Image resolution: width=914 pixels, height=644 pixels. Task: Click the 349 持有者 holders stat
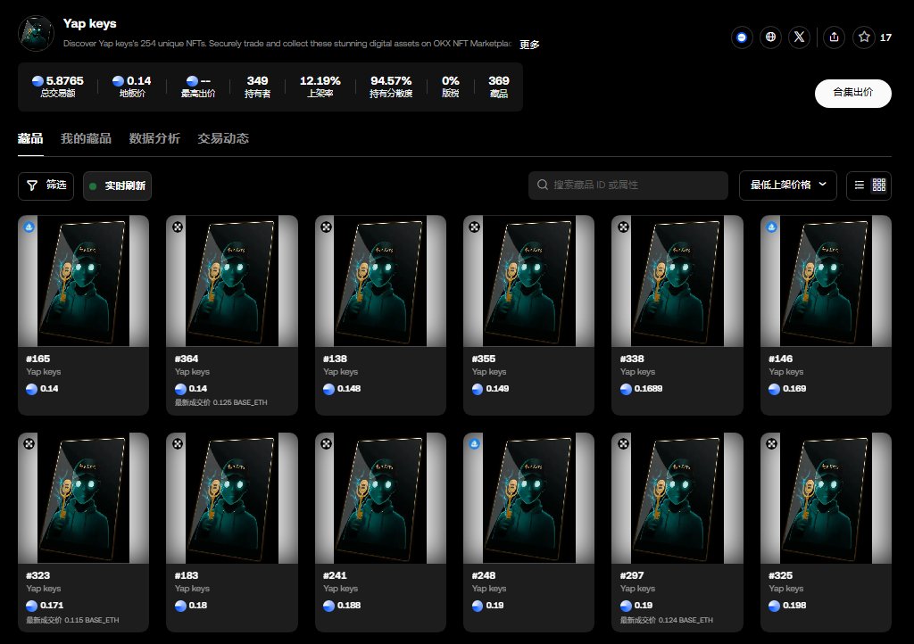257,87
